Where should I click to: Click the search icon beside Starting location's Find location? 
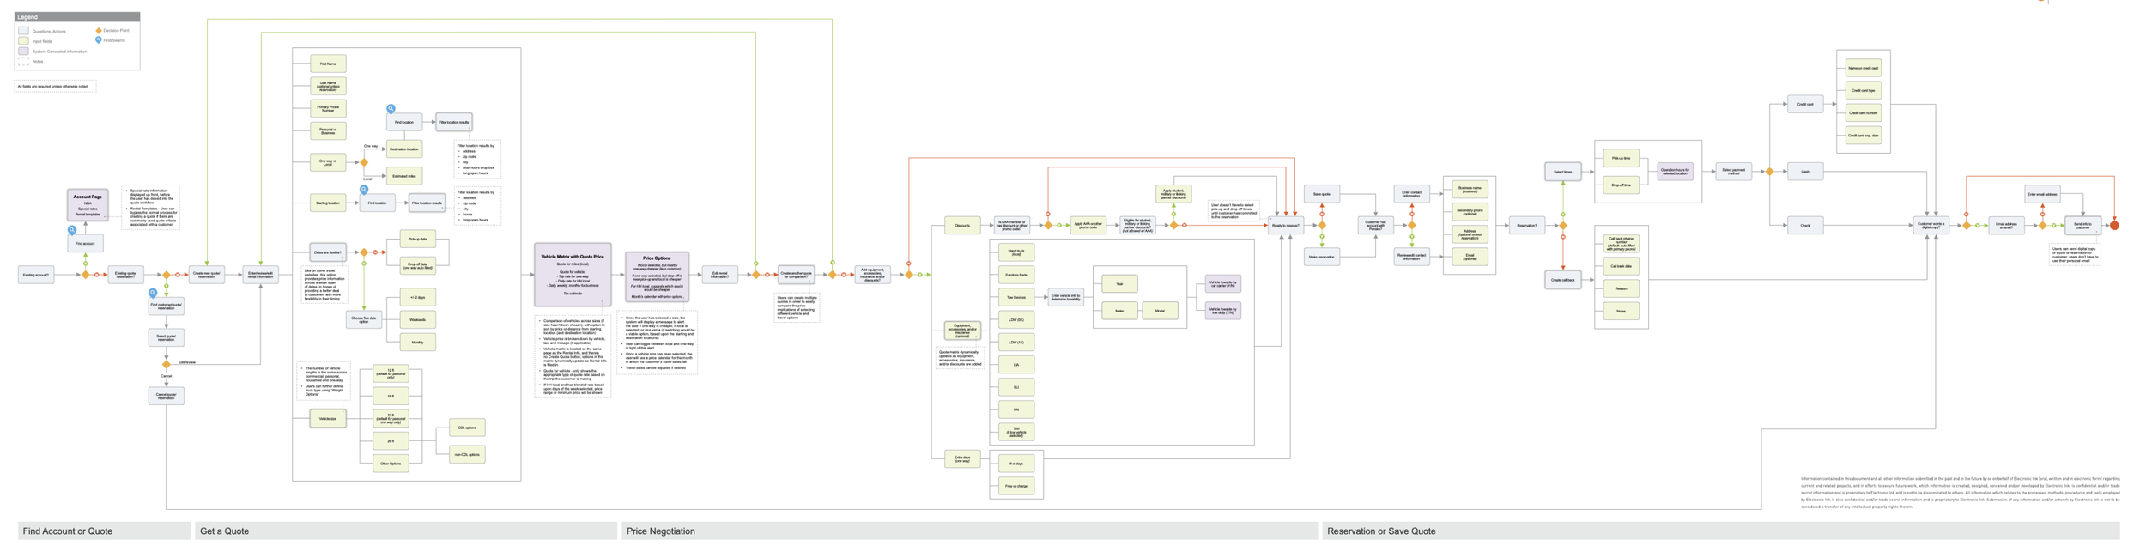(x=364, y=190)
